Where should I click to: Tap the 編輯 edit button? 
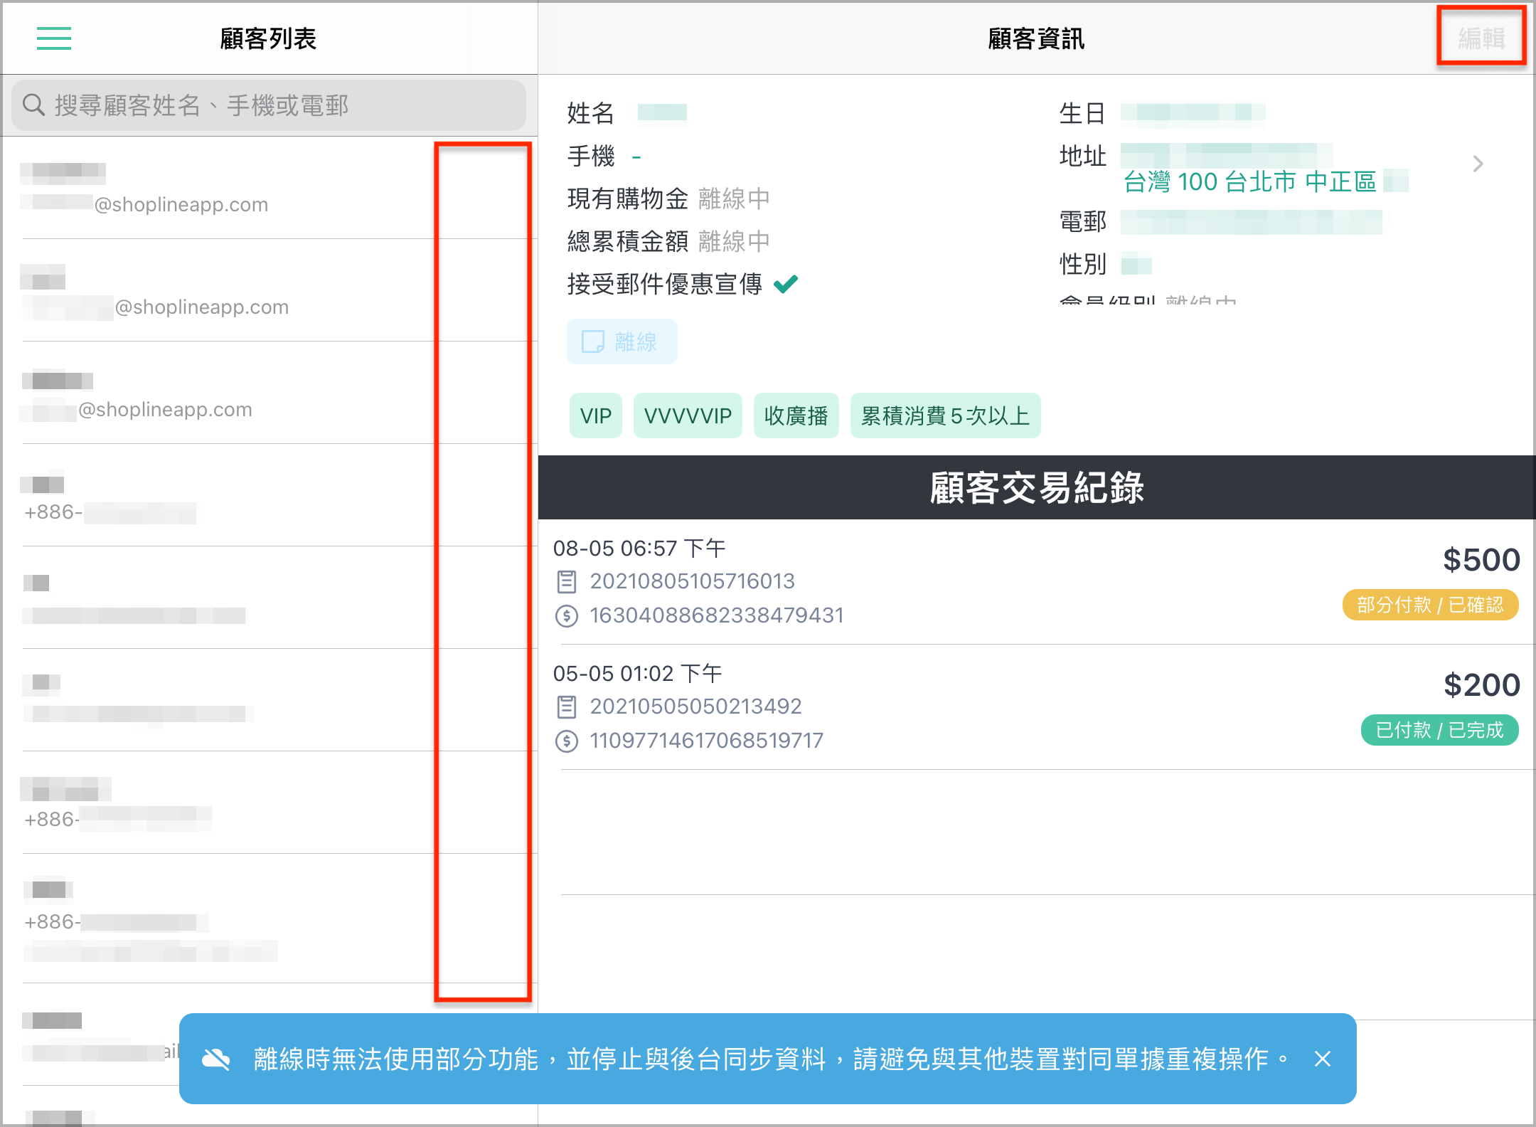tap(1482, 38)
